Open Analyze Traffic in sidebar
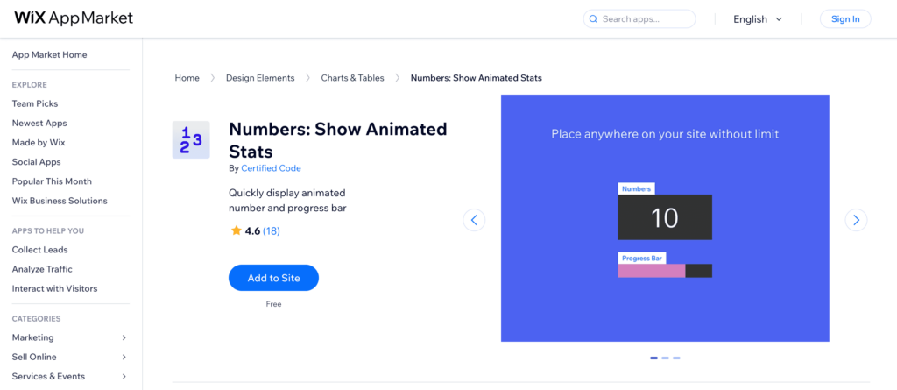The height and width of the screenshot is (390, 897). click(x=42, y=269)
